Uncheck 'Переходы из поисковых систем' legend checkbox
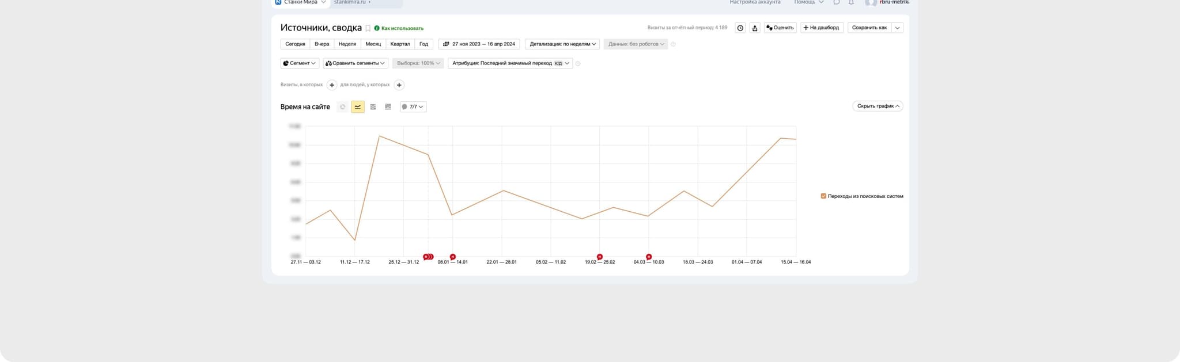Image resolution: width=1180 pixels, height=362 pixels. (x=823, y=196)
